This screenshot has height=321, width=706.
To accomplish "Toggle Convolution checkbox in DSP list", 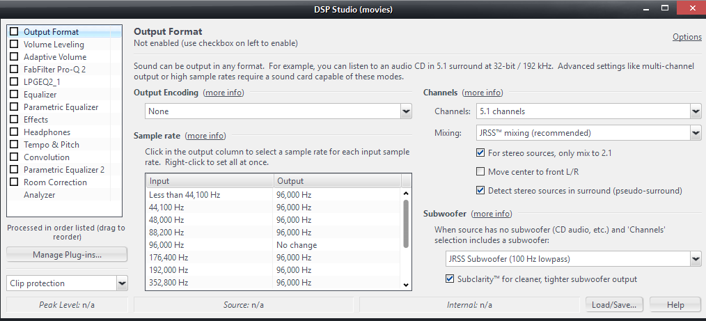I will pyautogui.click(x=15, y=157).
